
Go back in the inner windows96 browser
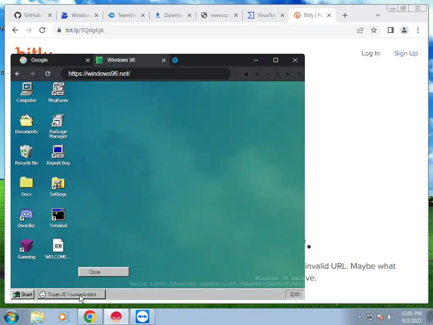pos(17,74)
